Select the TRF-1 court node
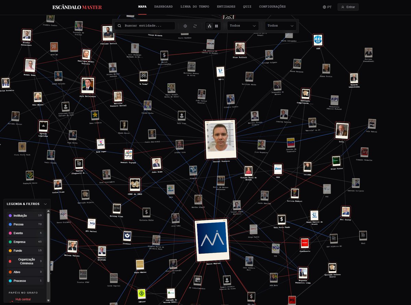The height and width of the screenshot is (305, 411). coord(220,71)
